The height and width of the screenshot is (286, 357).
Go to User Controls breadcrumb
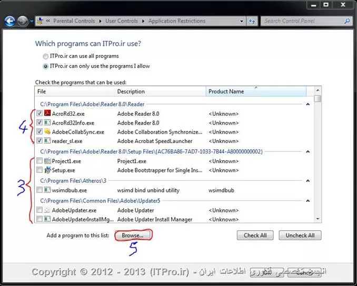coord(122,21)
